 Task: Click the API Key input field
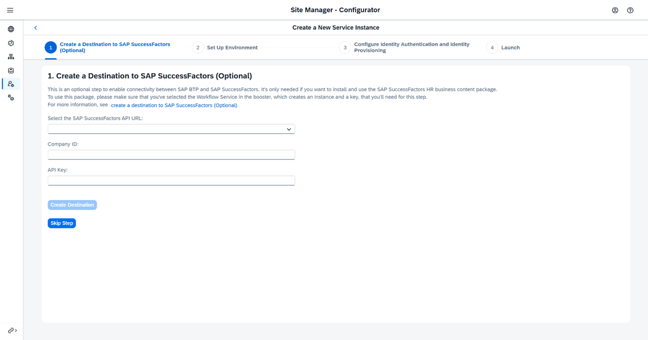171,181
